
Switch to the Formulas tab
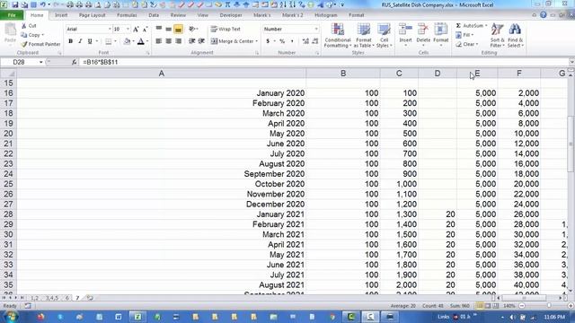point(127,15)
